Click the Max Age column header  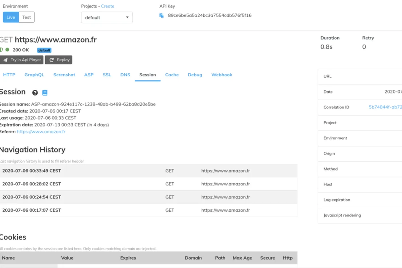(243, 258)
